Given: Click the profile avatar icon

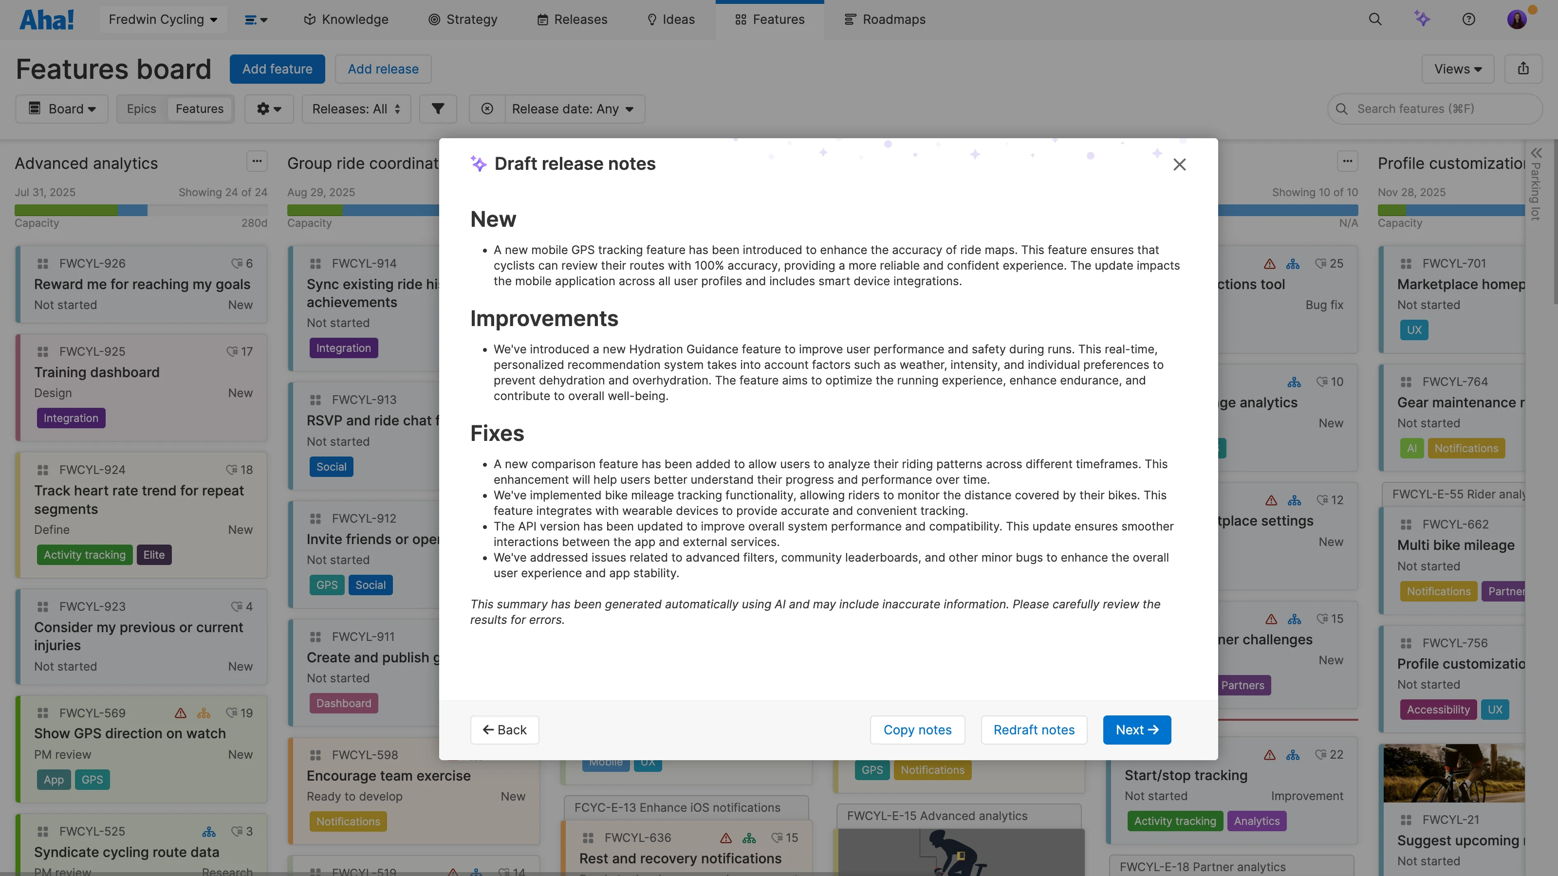Looking at the screenshot, I should click(1518, 19).
